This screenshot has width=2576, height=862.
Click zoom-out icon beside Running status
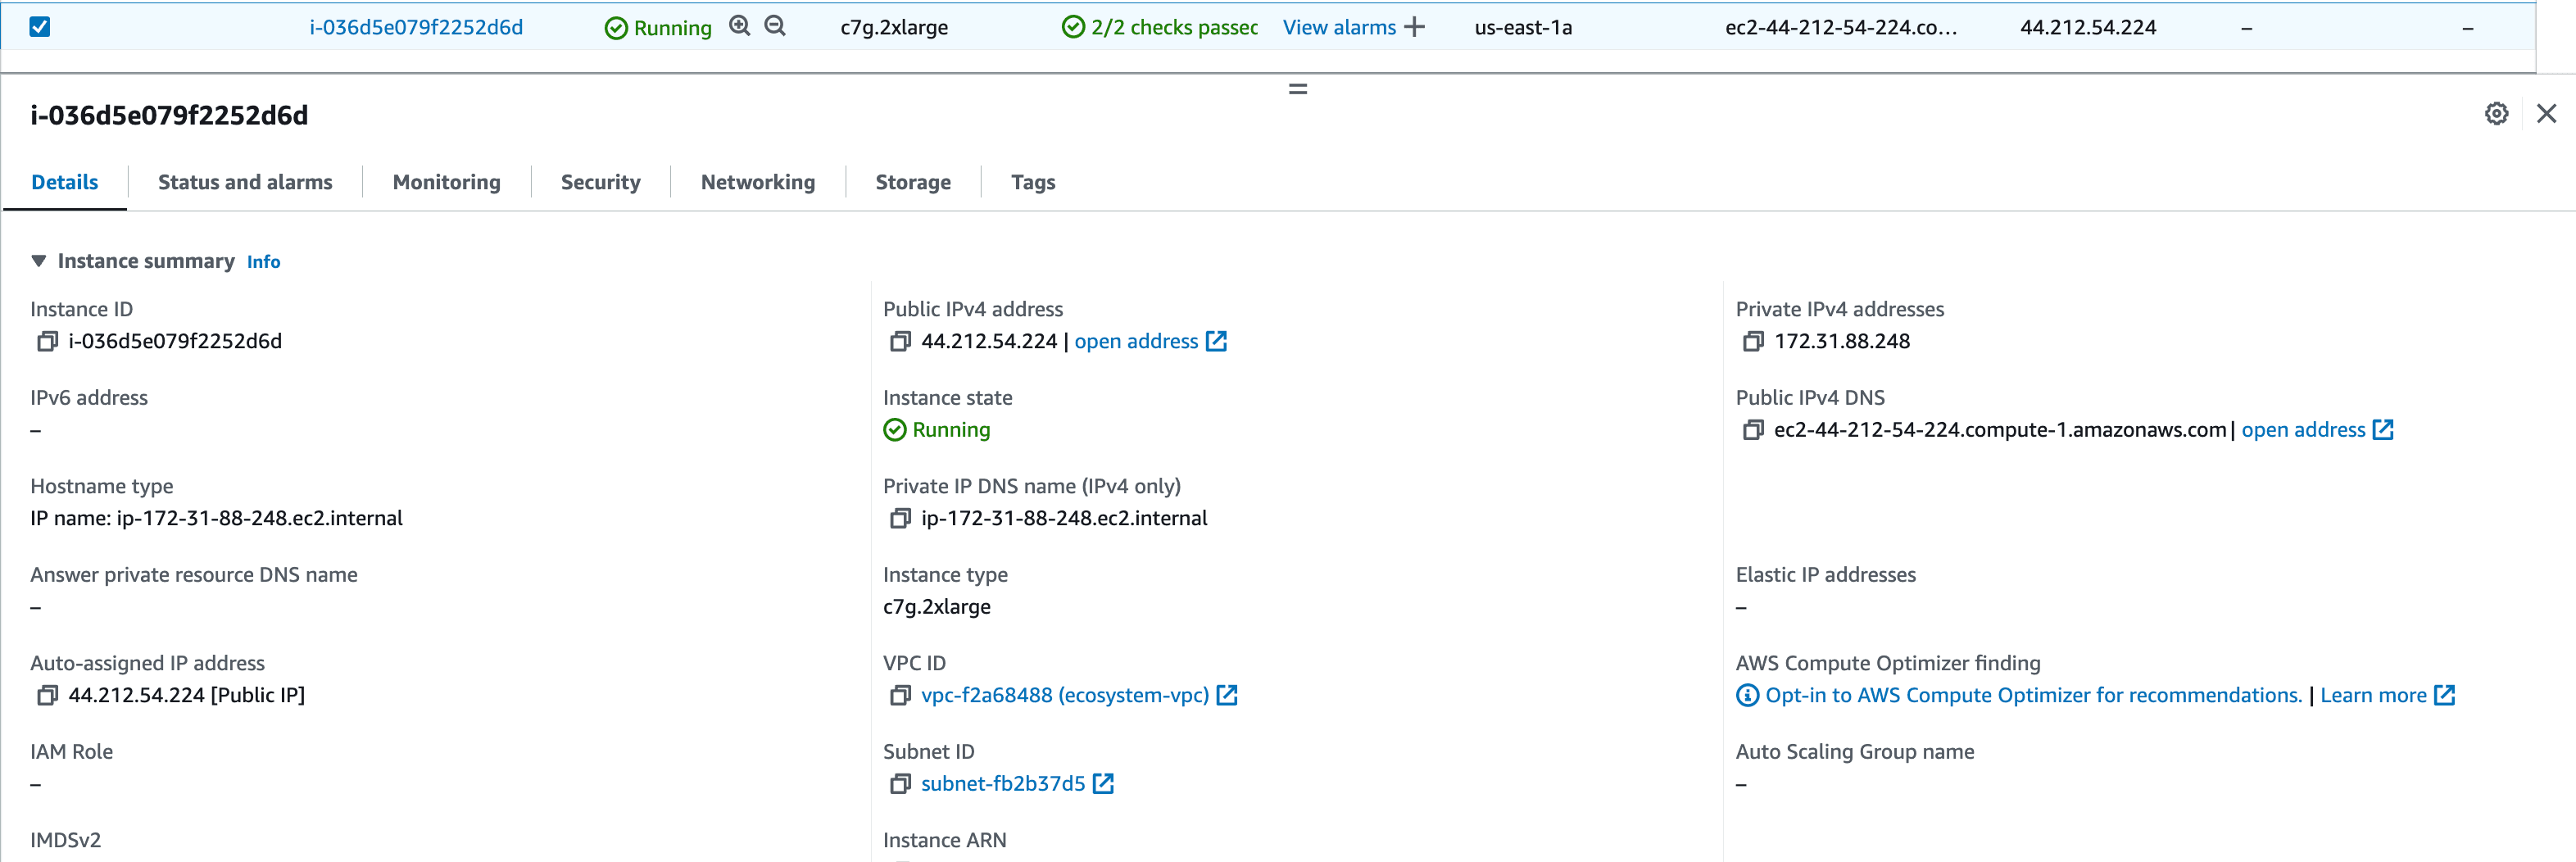pyautogui.click(x=775, y=27)
